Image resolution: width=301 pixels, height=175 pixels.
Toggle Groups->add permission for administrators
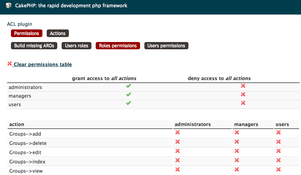pos(177,132)
